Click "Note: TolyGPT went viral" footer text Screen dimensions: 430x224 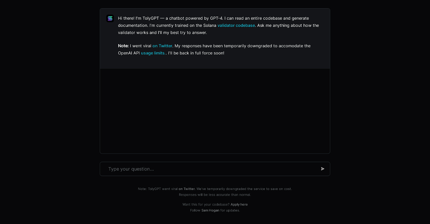tap(158, 189)
